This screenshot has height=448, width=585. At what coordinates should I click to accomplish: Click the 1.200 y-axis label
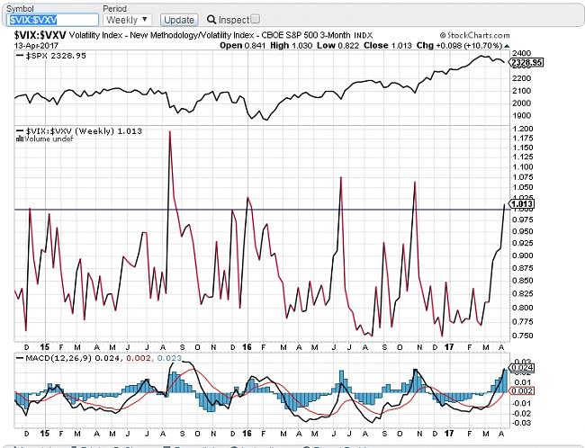click(524, 129)
